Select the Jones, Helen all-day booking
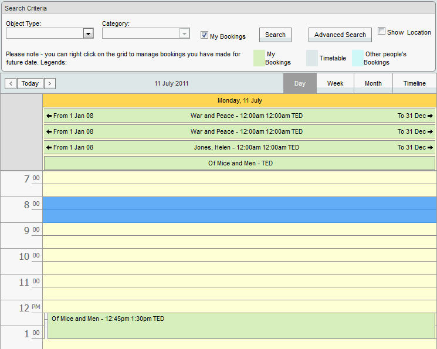Screen dimensions: 437x349 pos(240,147)
